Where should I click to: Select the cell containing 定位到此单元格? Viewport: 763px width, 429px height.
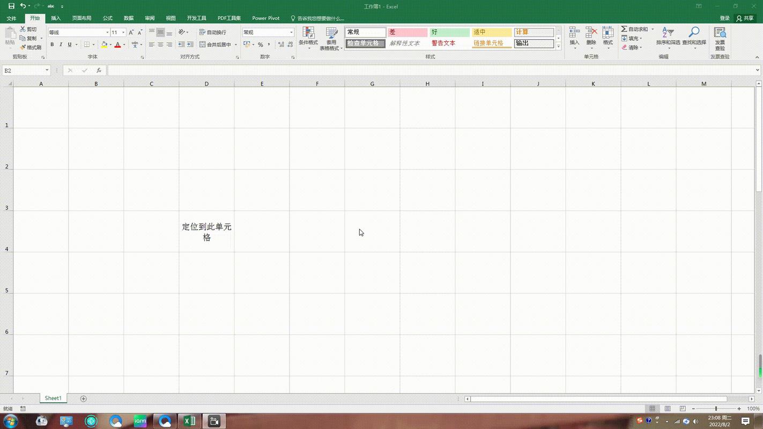pyautogui.click(x=206, y=232)
